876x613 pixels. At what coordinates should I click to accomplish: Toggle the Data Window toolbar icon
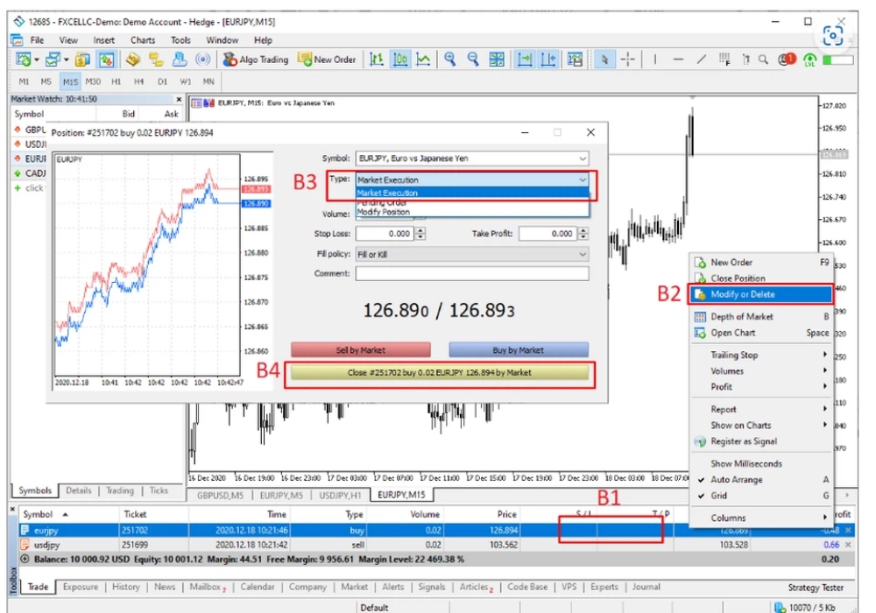[x=106, y=60]
